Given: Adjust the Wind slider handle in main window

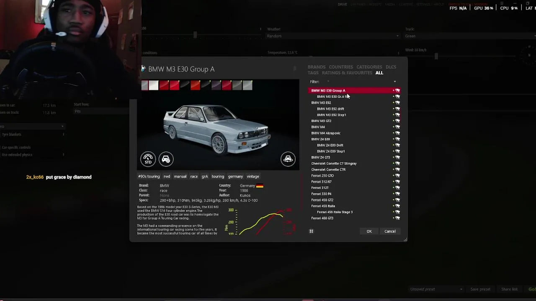Looking at the screenshot, I should [436, 56].
